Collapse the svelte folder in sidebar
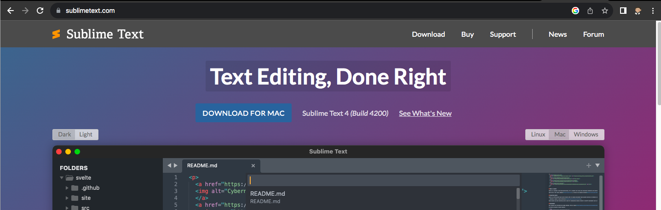661x210 pixels. 62,178
